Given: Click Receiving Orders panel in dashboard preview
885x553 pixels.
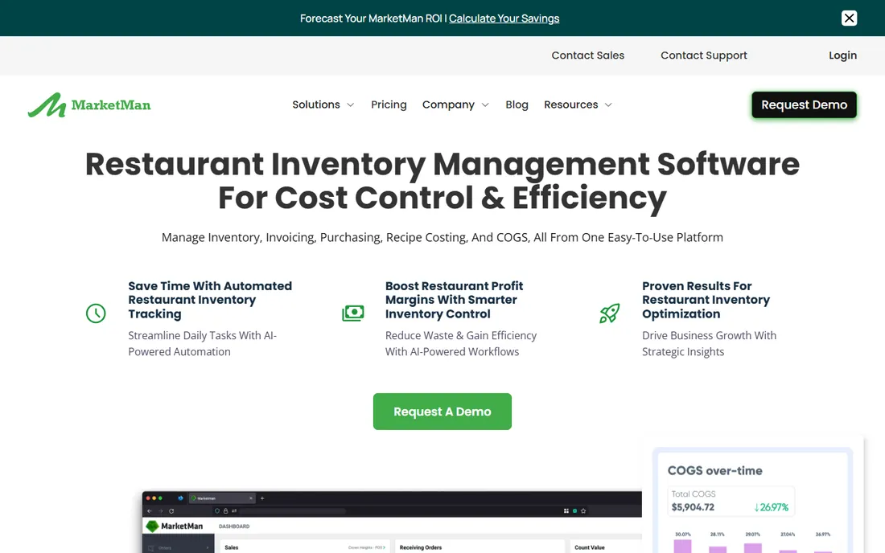Looking at the screenshot, I should pyautogui.click(x=480, y=547).
